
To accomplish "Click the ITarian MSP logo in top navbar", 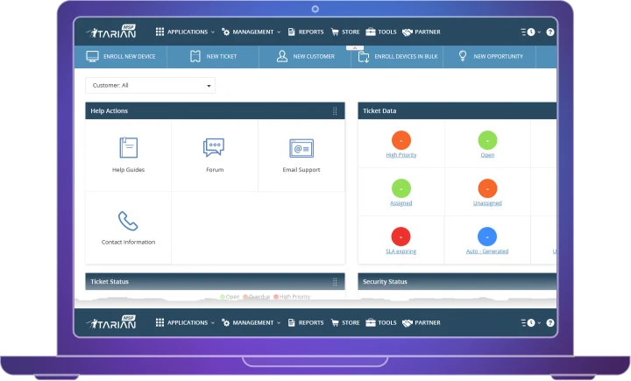I will pyautogui.click(x=111, y=32).
